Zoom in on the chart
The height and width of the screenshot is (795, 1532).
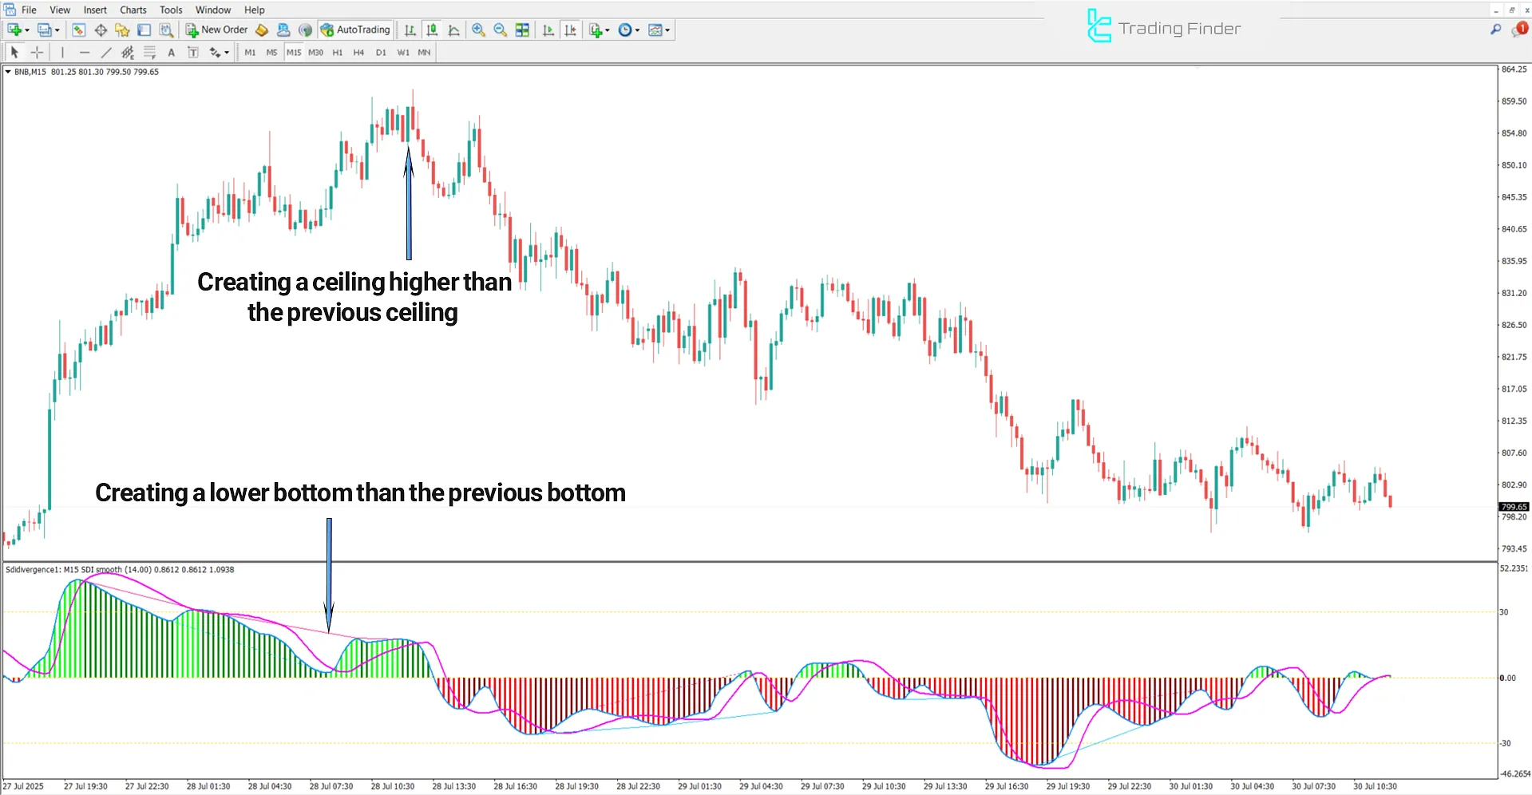coord(479,30)
